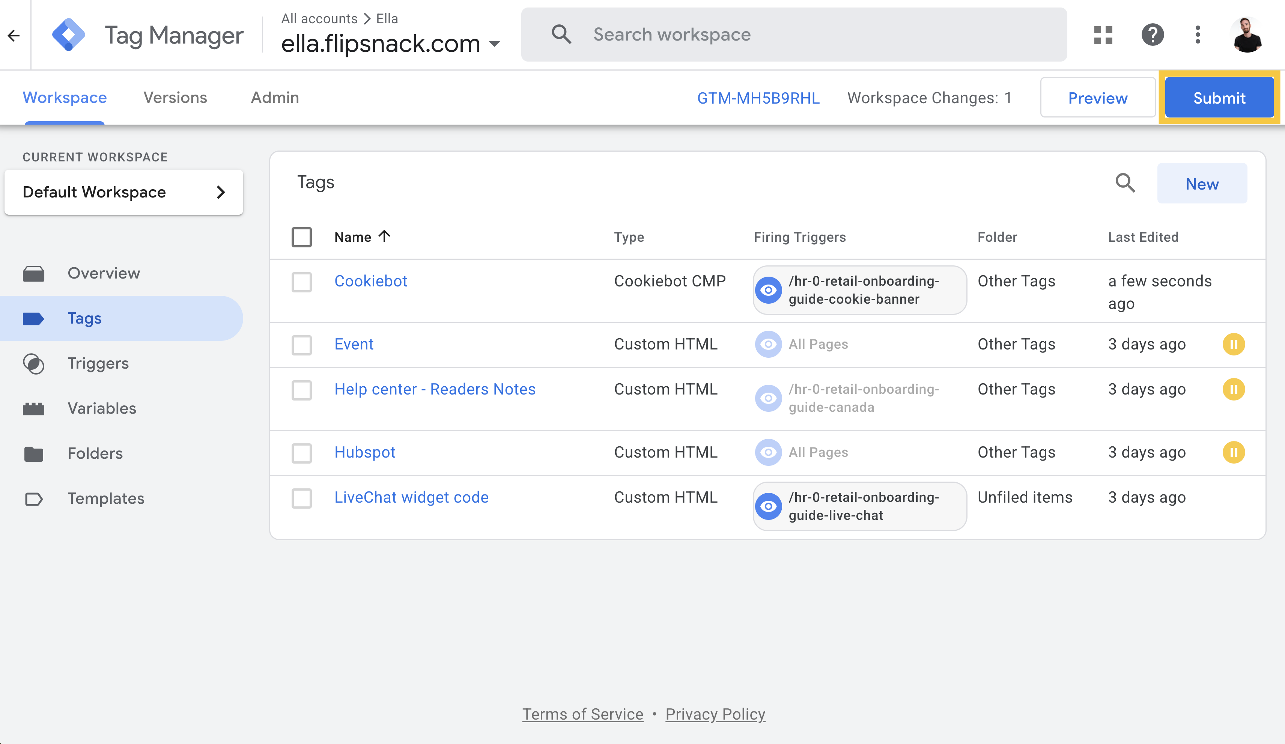Click the Variables sidebar icon
Viewport: 1285px width, 744px height.
[x=34, y=408]
